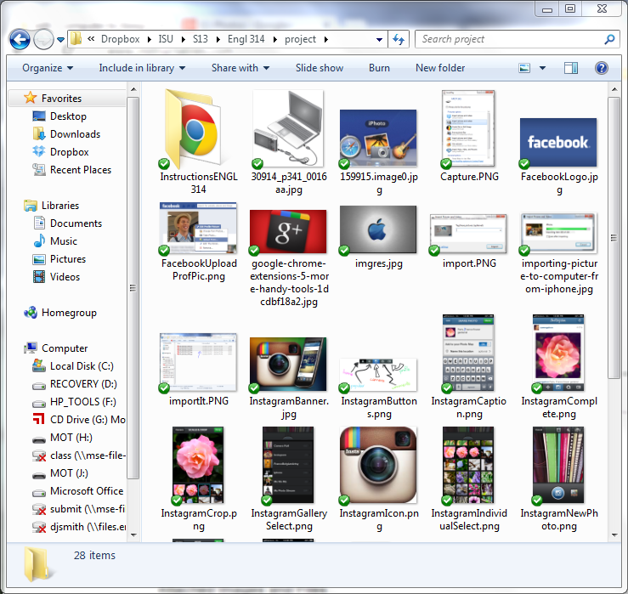Expand arrow after project in breadcrumb

[x=326, y=39]
